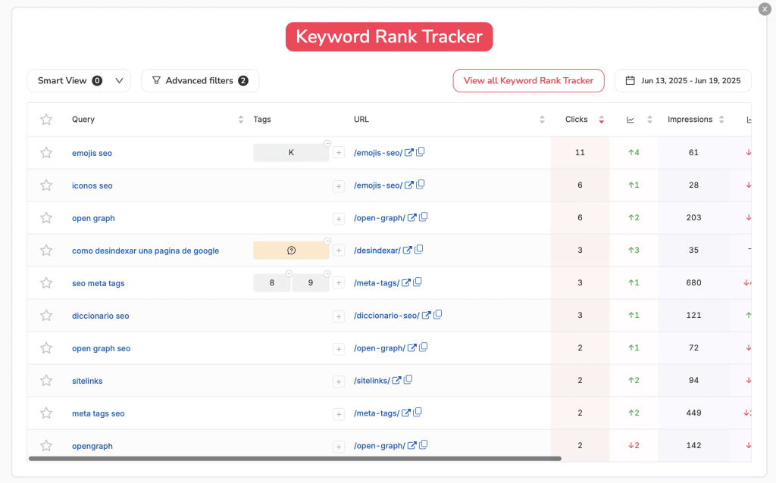The image size is (776, 483).
Task: Favorite the emojis seo keyword
Action: 45,152
